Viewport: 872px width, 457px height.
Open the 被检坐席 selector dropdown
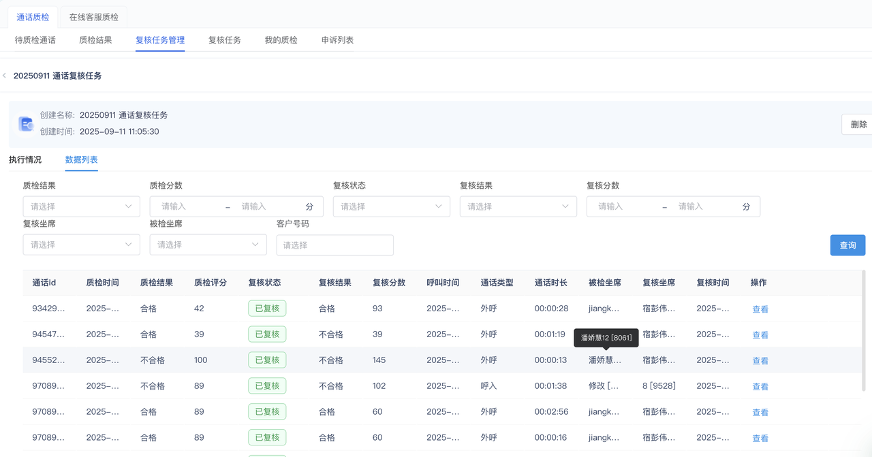(208, 245)
